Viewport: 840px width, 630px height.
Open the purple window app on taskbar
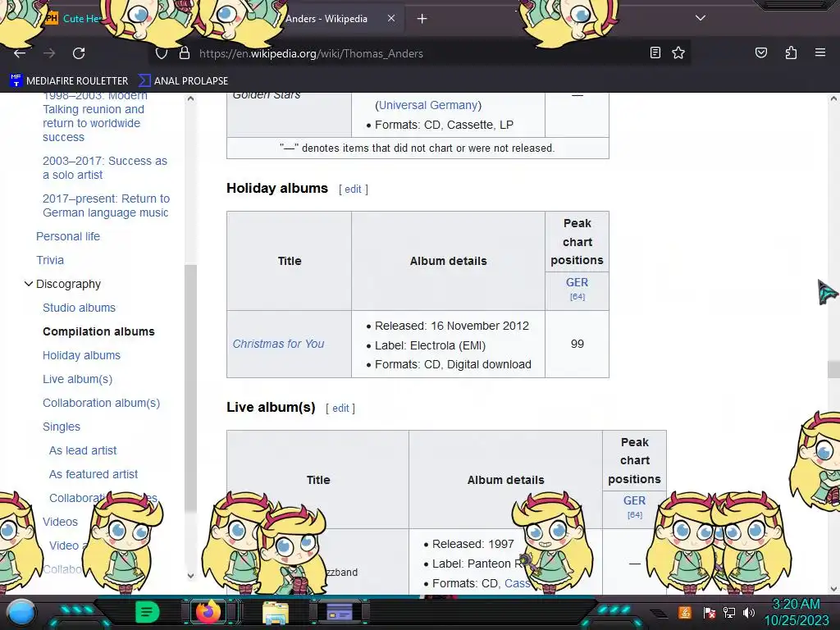click(340, 612)
